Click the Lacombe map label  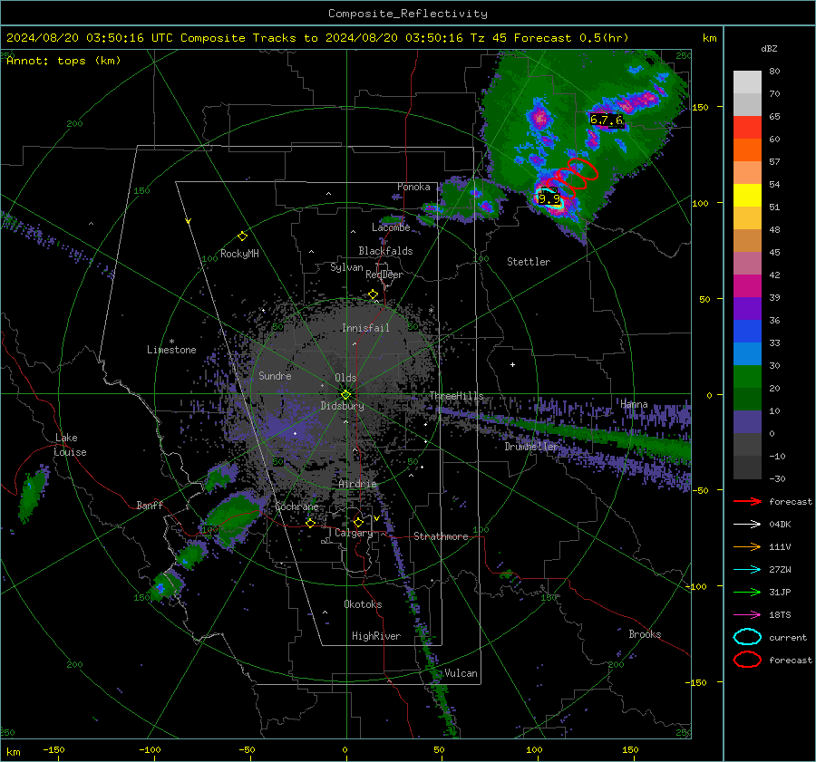391,227
